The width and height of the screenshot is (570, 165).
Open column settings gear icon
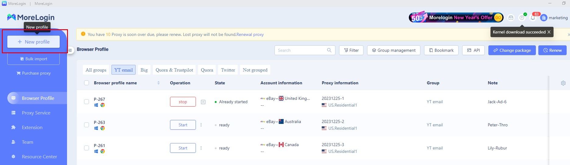pyautogui.click(x=563, y=83)
